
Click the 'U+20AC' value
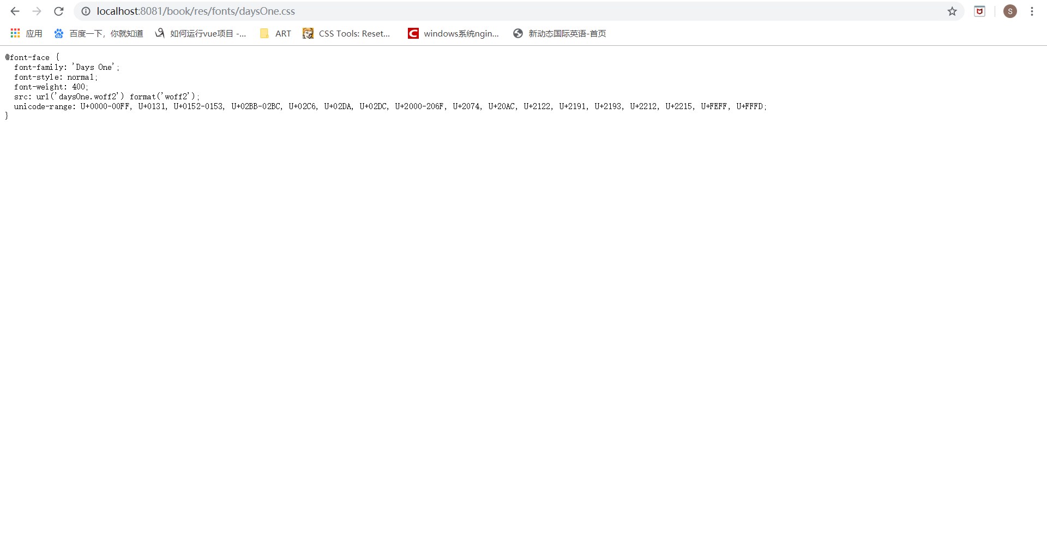(502, 106)
